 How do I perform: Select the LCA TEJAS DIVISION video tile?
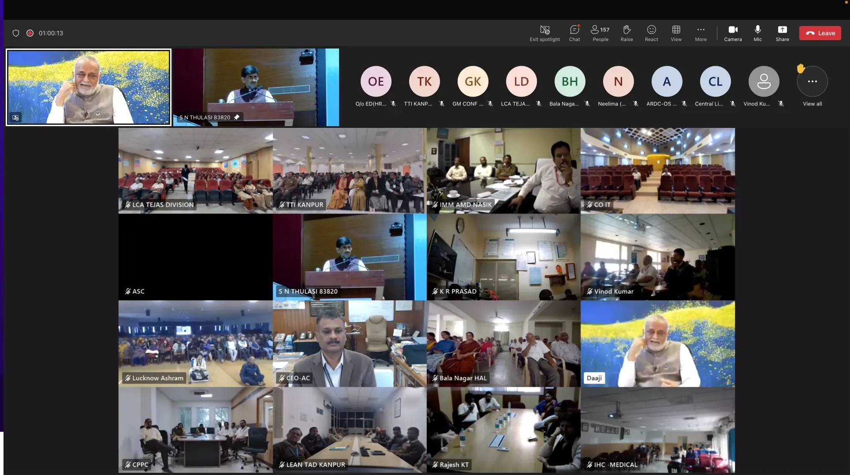point(195,171)
